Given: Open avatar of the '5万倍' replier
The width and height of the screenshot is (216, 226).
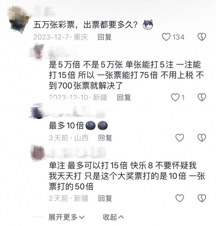Looking at the screenshot, I should (x=38, y=51).
